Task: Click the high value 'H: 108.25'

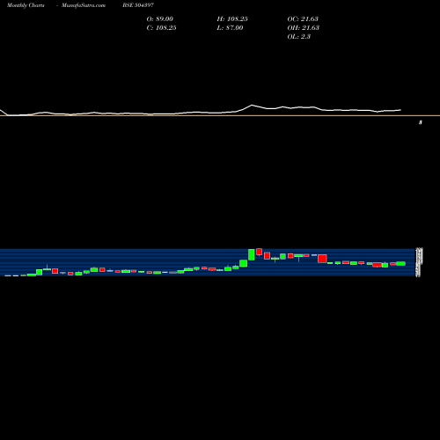Action: [232, 19]
